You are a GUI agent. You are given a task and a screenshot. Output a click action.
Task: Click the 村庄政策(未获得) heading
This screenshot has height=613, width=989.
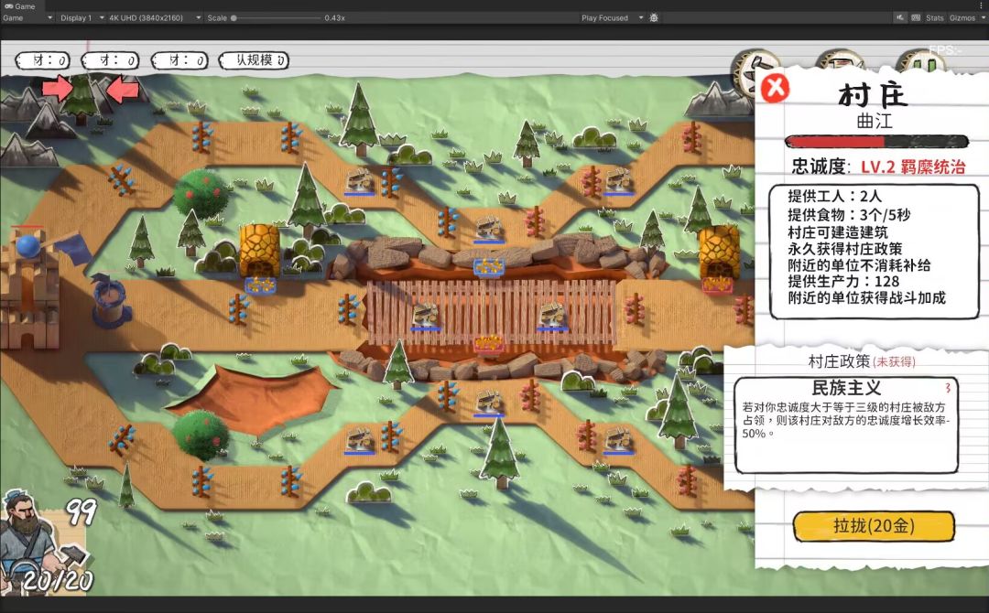pos(862,361)
